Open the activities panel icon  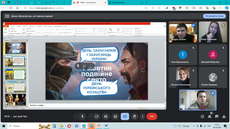coord(224,116)
